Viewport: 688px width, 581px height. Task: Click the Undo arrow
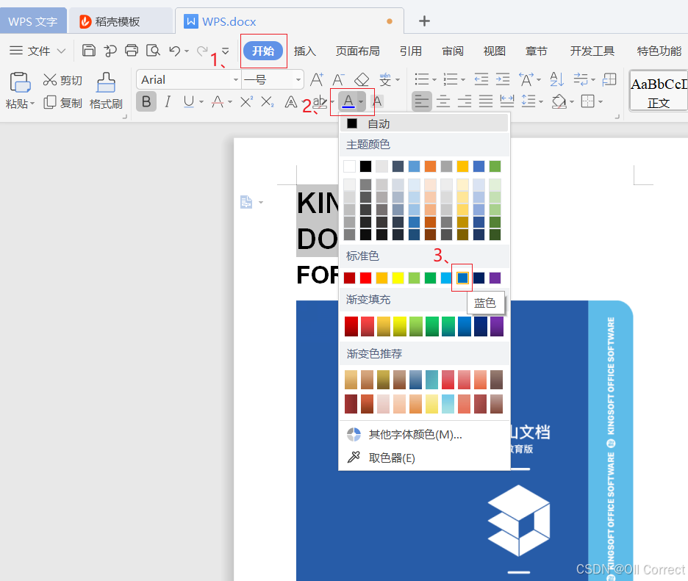click(x=175, y=51)
